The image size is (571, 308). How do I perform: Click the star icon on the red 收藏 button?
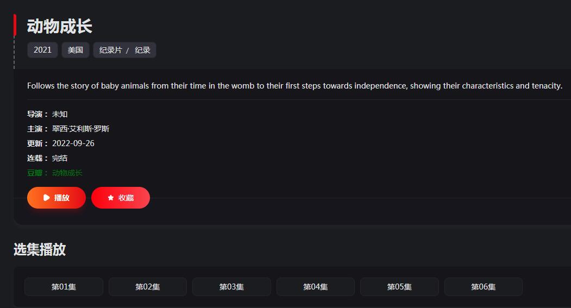111,198
